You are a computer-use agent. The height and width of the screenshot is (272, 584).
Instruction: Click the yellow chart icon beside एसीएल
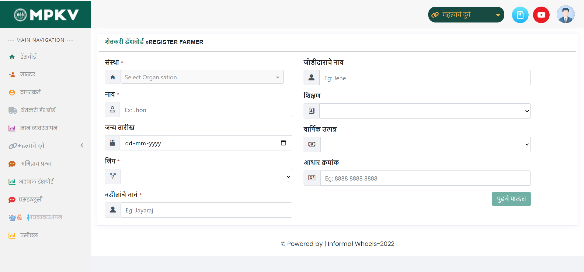[12, 236]
